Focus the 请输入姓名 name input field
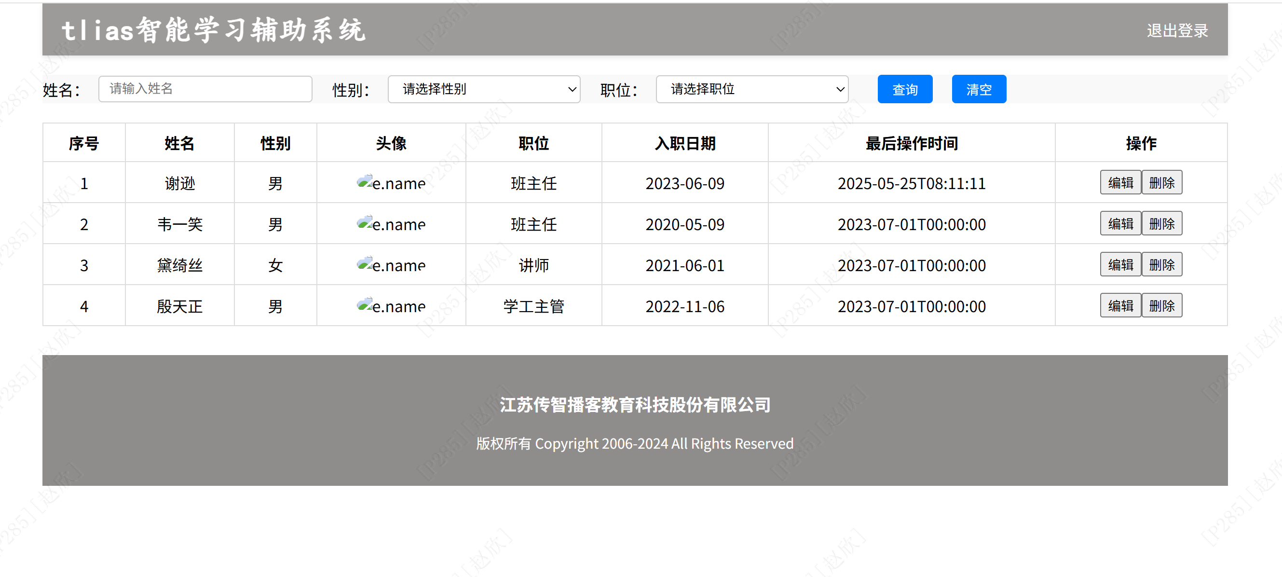The height and width of the screenshot is (577, 1282). click(x=205, y=89)
